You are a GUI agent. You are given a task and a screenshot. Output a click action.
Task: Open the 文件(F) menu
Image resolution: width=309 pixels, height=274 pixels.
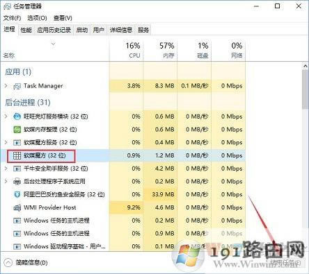pyautogui.click(x=12, y=18)
